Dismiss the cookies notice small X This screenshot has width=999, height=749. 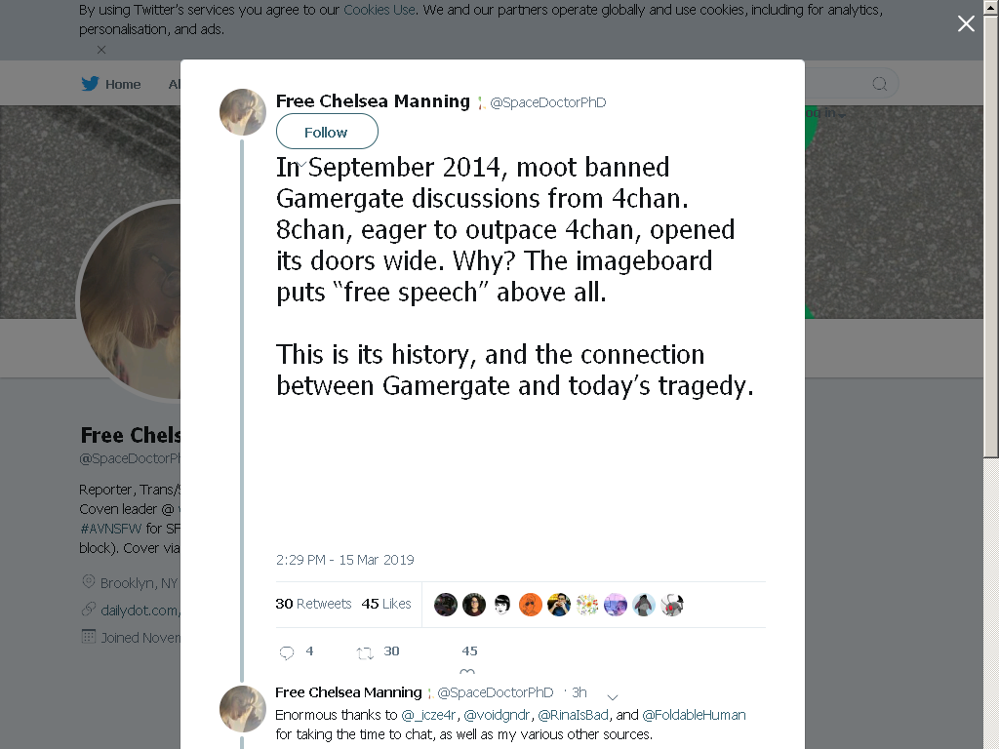point(101,49)
